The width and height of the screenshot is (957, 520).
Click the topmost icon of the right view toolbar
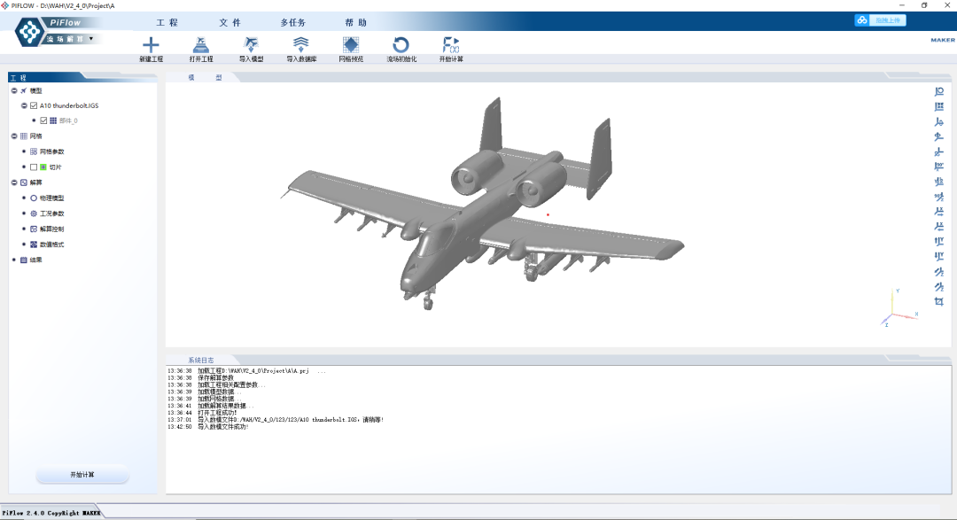(939, 91)
